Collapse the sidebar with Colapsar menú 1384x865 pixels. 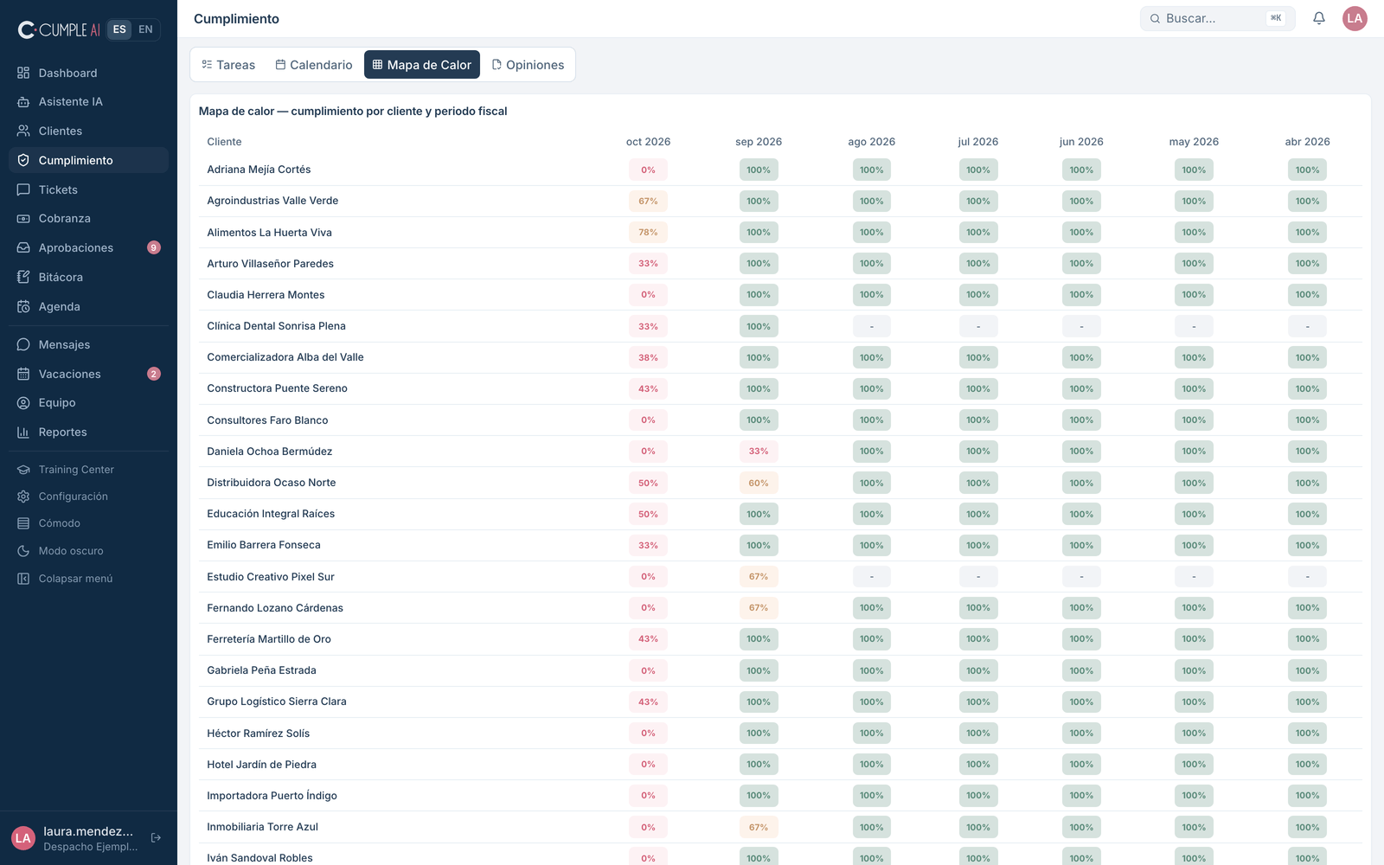coord(88,579)
